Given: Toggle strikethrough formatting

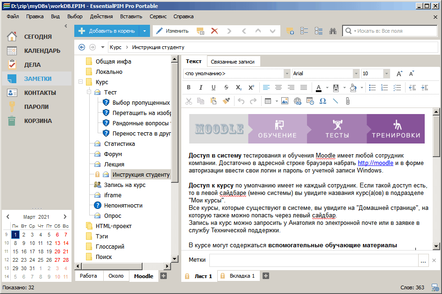Looking at the screenshot, I should point(226,88).
